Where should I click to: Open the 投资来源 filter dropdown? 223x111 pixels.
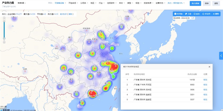pyautogui.click(x=148, y=3)
